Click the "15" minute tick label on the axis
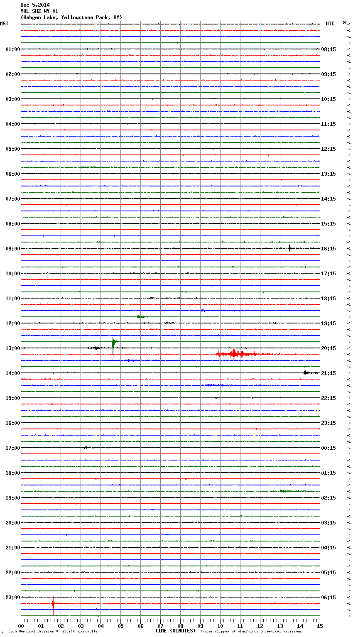353x637 pixels. point(320,626)
